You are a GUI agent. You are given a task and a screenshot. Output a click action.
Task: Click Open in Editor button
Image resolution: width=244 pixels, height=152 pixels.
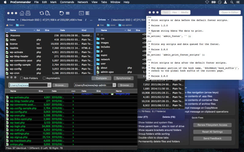[x=230, y=12]
